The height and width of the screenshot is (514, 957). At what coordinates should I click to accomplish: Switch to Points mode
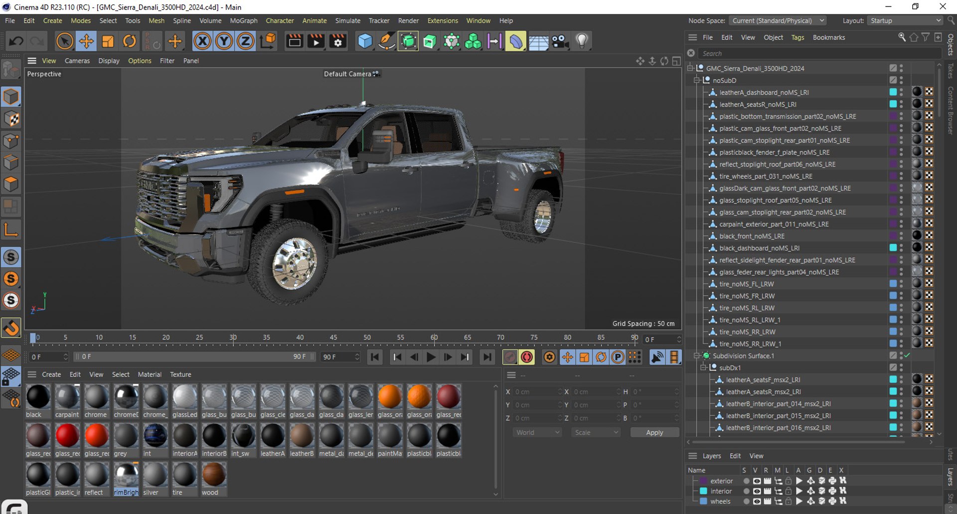11,141
